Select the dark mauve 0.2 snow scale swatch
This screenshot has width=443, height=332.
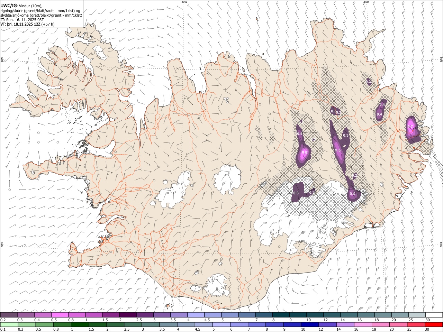(9, 315)
